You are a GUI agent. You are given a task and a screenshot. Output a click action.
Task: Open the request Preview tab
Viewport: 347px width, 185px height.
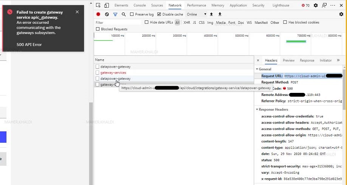click(288, 60)
